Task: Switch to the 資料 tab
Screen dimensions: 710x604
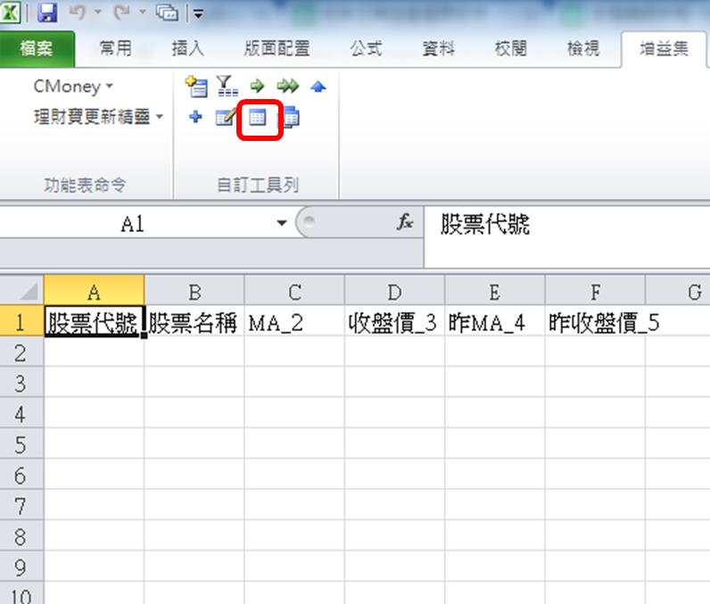Action: (438, 48)
